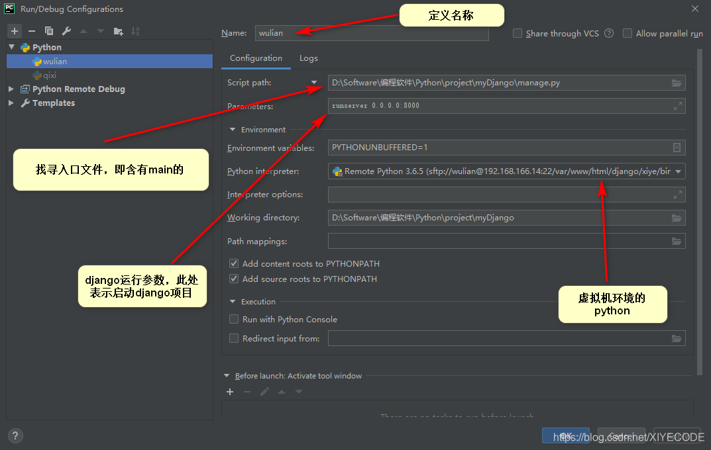Open the Python interpreter dropdown
This screenshot has width=711, height=450.
[679, 171]
